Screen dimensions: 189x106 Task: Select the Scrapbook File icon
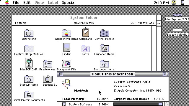pyautogui.click(x=66, y=64)
